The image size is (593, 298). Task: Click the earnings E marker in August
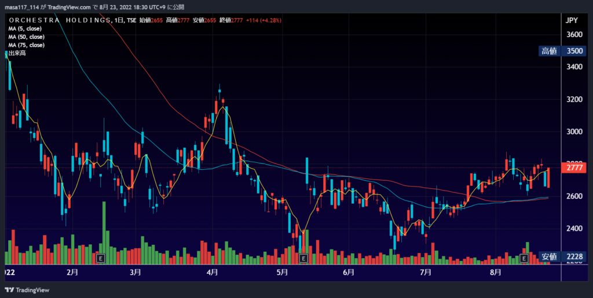[x=524, y=258]
